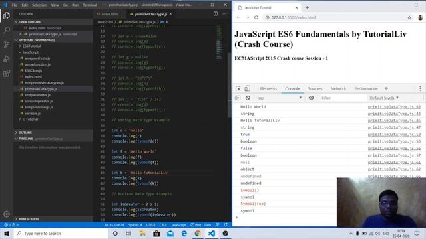This screenshot has height=239, width=426.
Task: Open the Manage gear in the VS Code activity bar
Action: click(x=7, y=214)
